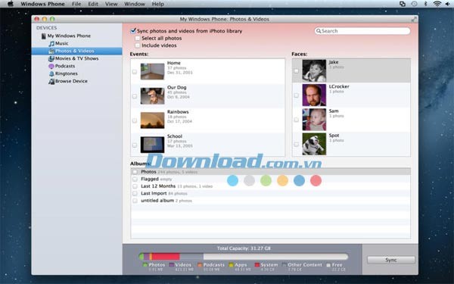Screen dimensions: 454x284
Task: Click the Time Machine clock icon
Action: click(415, 4)
